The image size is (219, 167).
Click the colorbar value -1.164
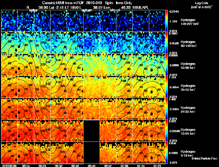pos(173,21)
